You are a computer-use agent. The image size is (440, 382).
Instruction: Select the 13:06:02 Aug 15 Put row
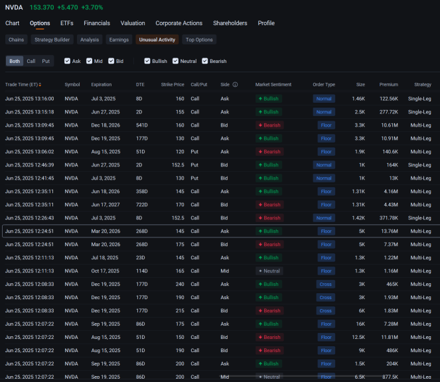point(220,152)
